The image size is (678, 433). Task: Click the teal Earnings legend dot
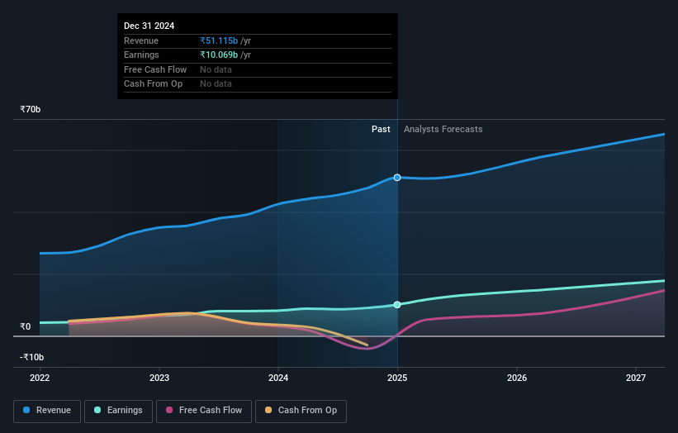[97, 410]
